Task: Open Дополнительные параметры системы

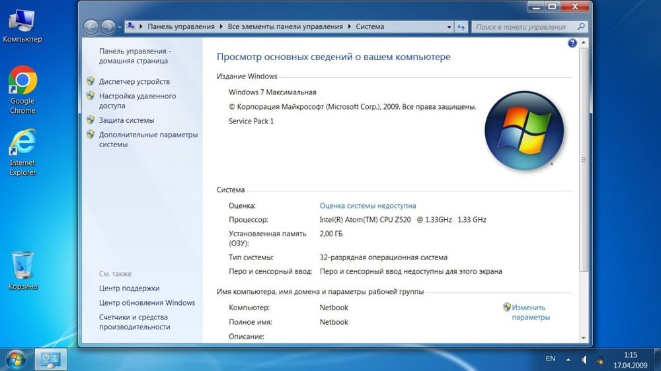Action: coord(148,139)
